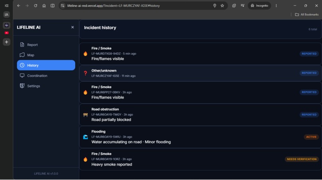This screenshot has height=180, width=322.
Task: Open the Coordination page
Action: pos(46,75)
